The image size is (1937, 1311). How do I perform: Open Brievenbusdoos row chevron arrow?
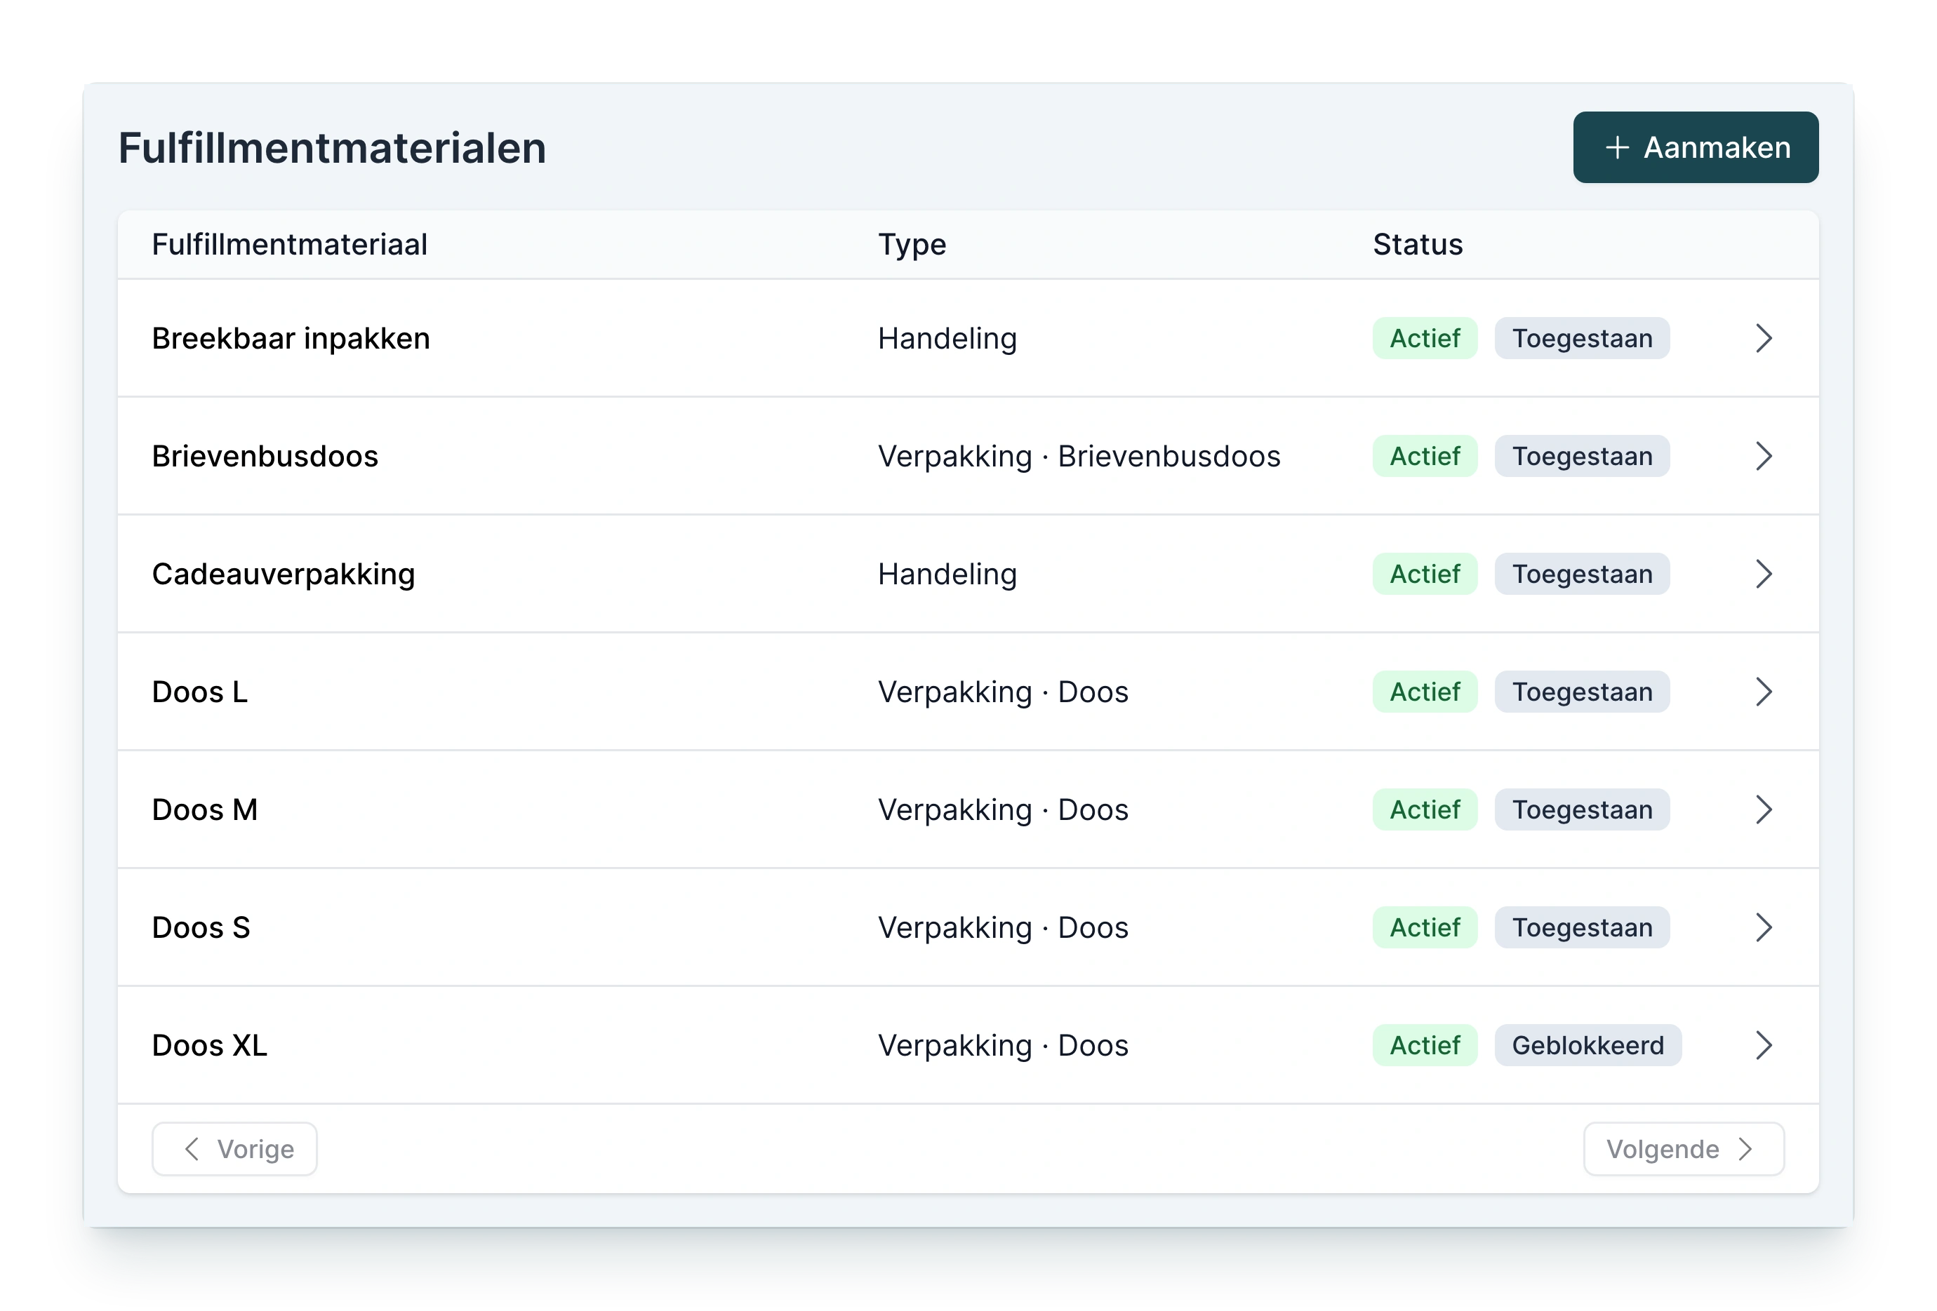[x=1762, y=457]
